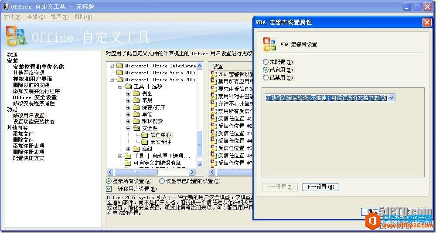Viewport: 436px width, 233px height.
Task: Click the 高级 folder icon
Action: [136, 149]
